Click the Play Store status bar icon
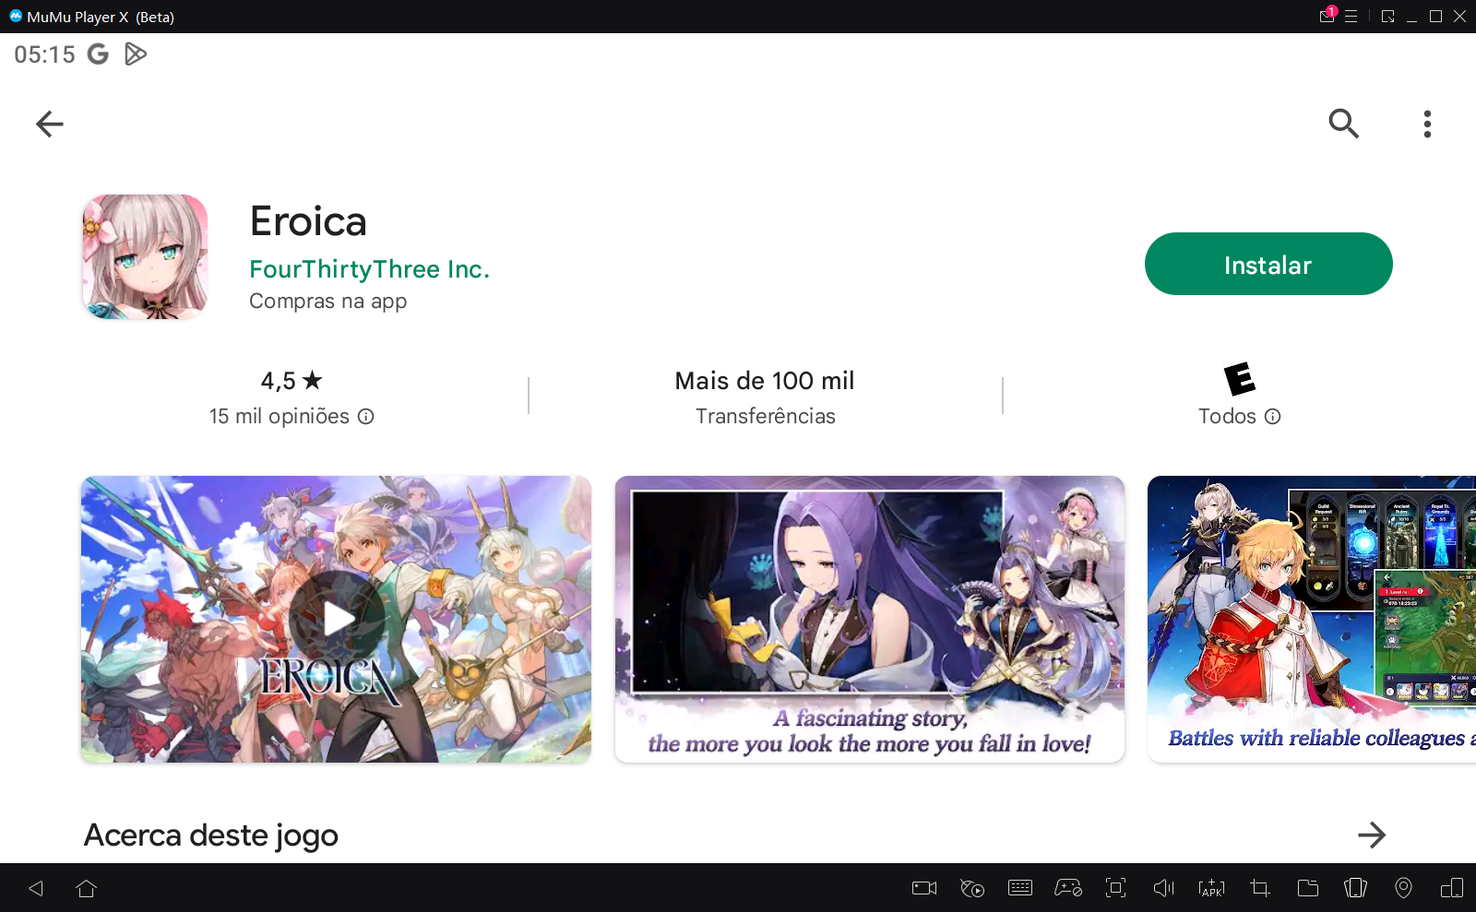Image resolution: width=1476 pixels, height=912 pixels. tap(136, 54)
